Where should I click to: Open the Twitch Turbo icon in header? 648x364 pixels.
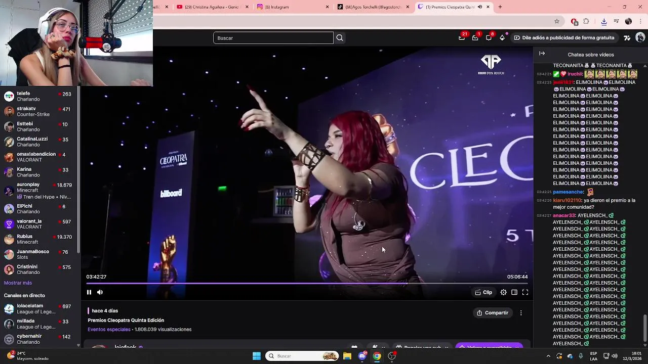(x=627, y=37)
